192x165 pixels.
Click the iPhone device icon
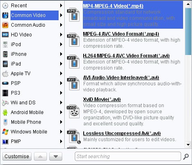(x=5, y=54)
